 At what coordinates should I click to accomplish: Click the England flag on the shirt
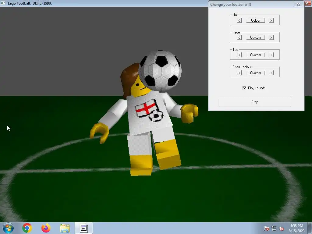pyautogui.click(x=146, y=109)
